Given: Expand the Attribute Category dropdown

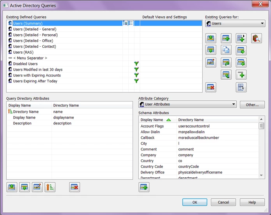Looking at the screenshot, I should click(x=188, y=104).
